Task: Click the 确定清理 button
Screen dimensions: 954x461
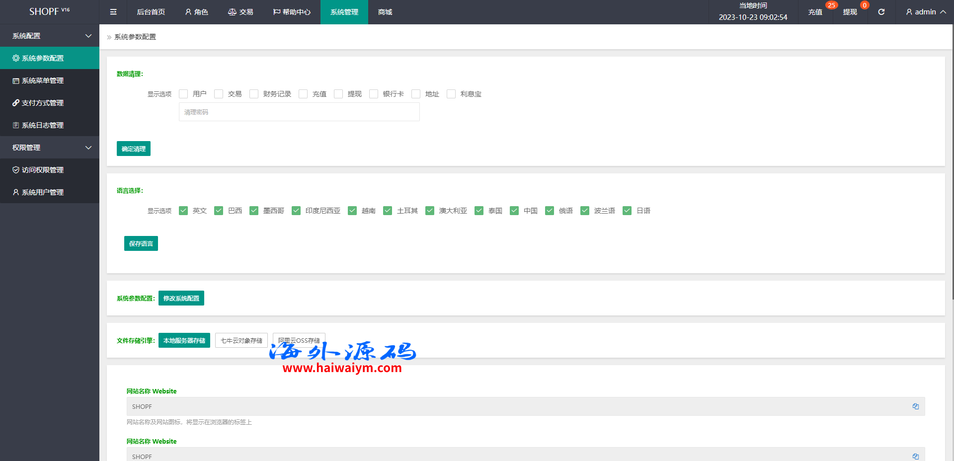Action: [x=133, y=149]
